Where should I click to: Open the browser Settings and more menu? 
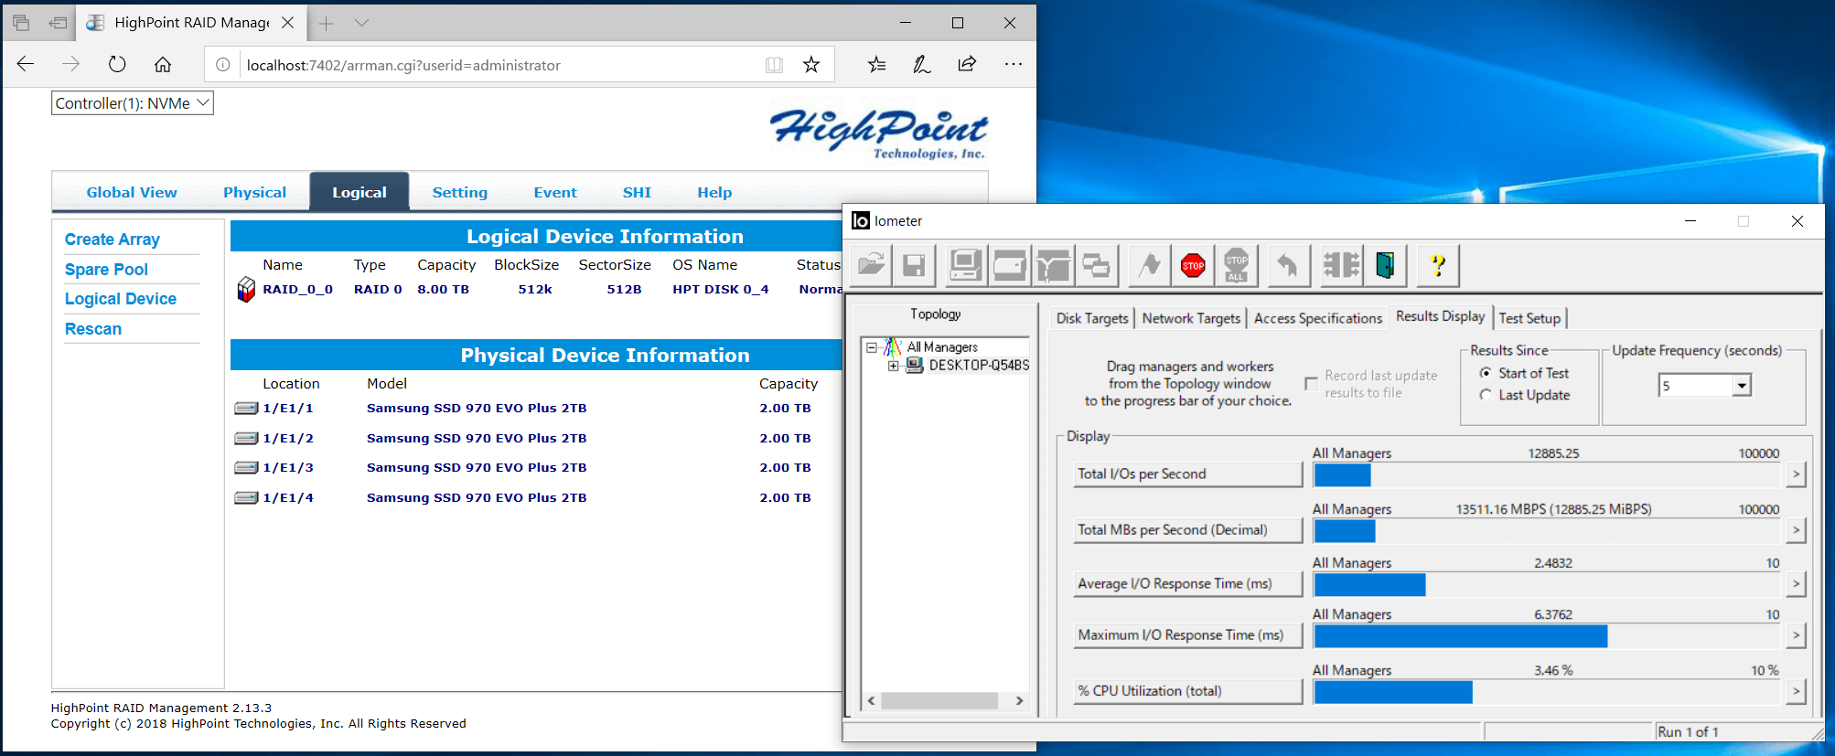(x=1014, y=64)
